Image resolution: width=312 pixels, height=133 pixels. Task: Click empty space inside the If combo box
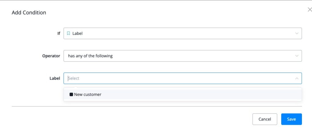[x=183, y=33]
